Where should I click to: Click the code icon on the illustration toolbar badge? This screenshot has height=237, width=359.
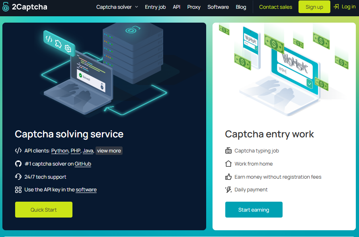click(49, 39)
